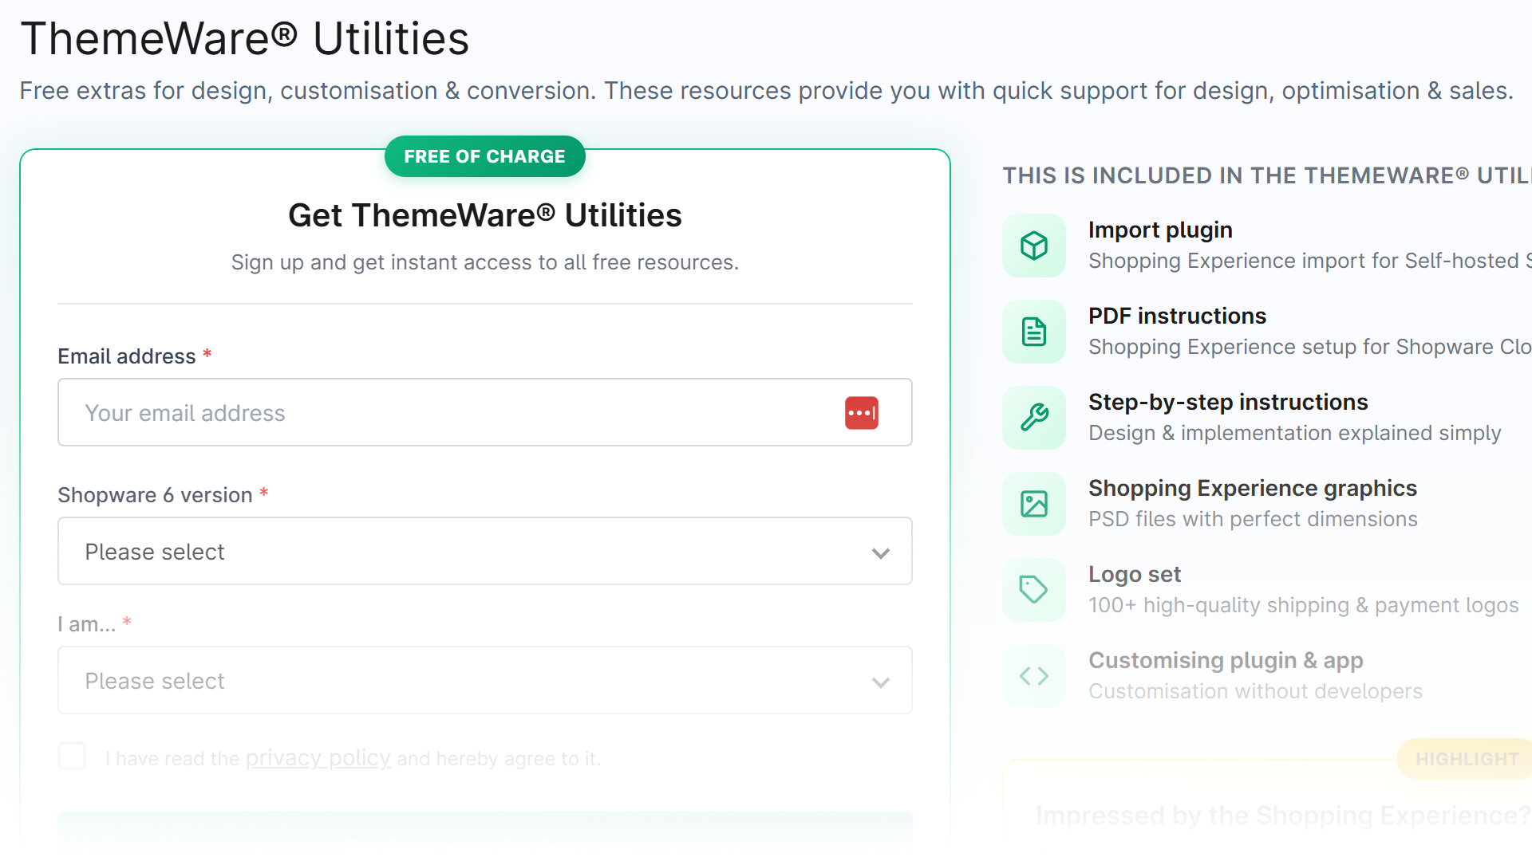Click the PDF instructions document icon

point(1034,332)
